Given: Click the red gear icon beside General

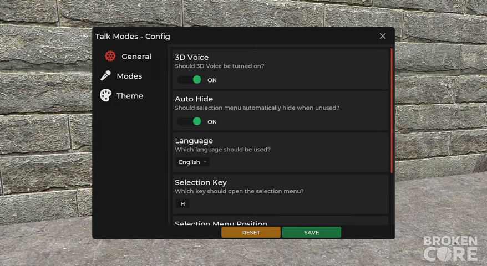Looking at the screenshot, I should tap(110, 56).
